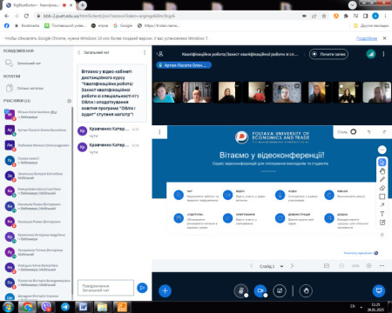This screenshot has height=313, width=392.
Task: Open Telegram from the Windows taskbar
Action: pyautogui.click(x=65, y=307)
